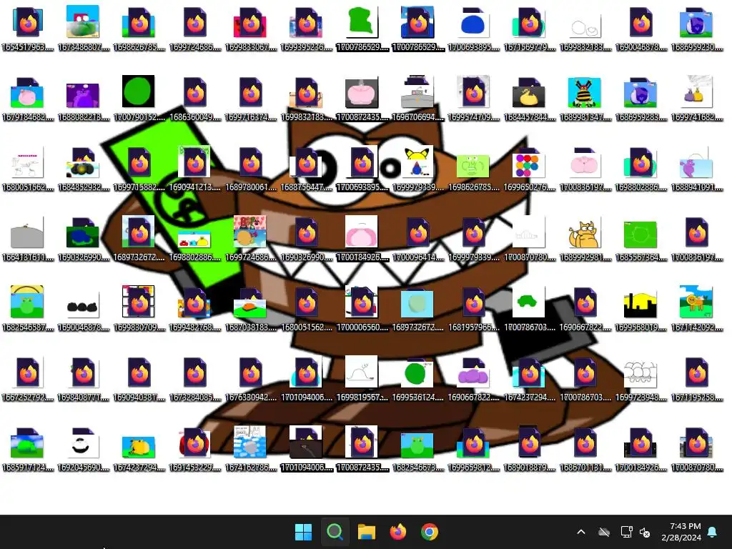Select desktop file 1679184682 with pink blob
732x549 pixels.
pyautogui.click(x=28, y=98)
